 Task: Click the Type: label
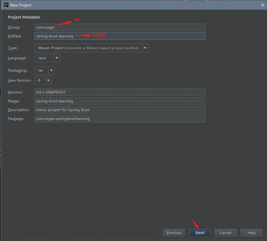[12, 48]
